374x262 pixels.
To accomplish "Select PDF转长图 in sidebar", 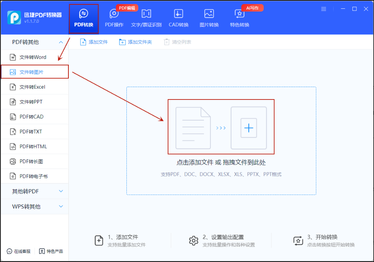I will pyautogui.click(x=34, y=161).
